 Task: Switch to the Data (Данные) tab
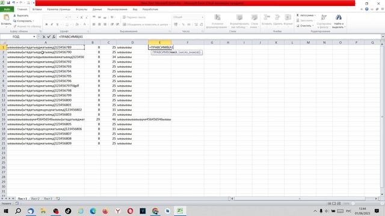pyautogui.click(x=97, y=10)
